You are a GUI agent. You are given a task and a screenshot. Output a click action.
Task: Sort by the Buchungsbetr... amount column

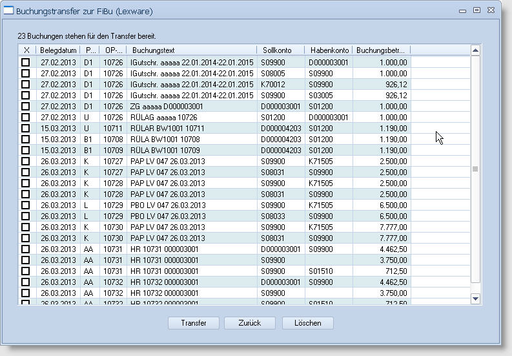click(381, 50)
